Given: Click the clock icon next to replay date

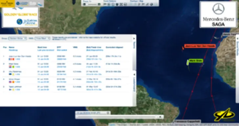Looking at the screenshot, I should point(108,113).
